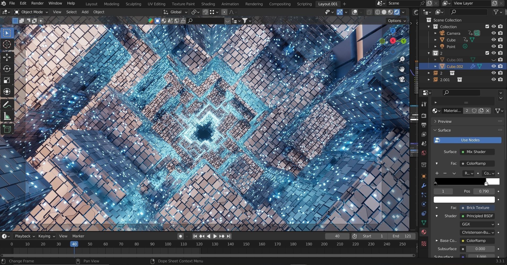Screen dimensions: 507x265
Task: Toggle camera view with the camera gizmo
Action: 402,79
